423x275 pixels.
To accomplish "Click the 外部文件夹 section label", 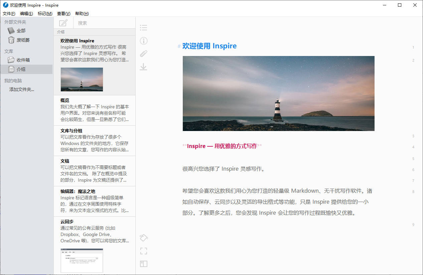I will pyautogui.click(x=15, y=22).
